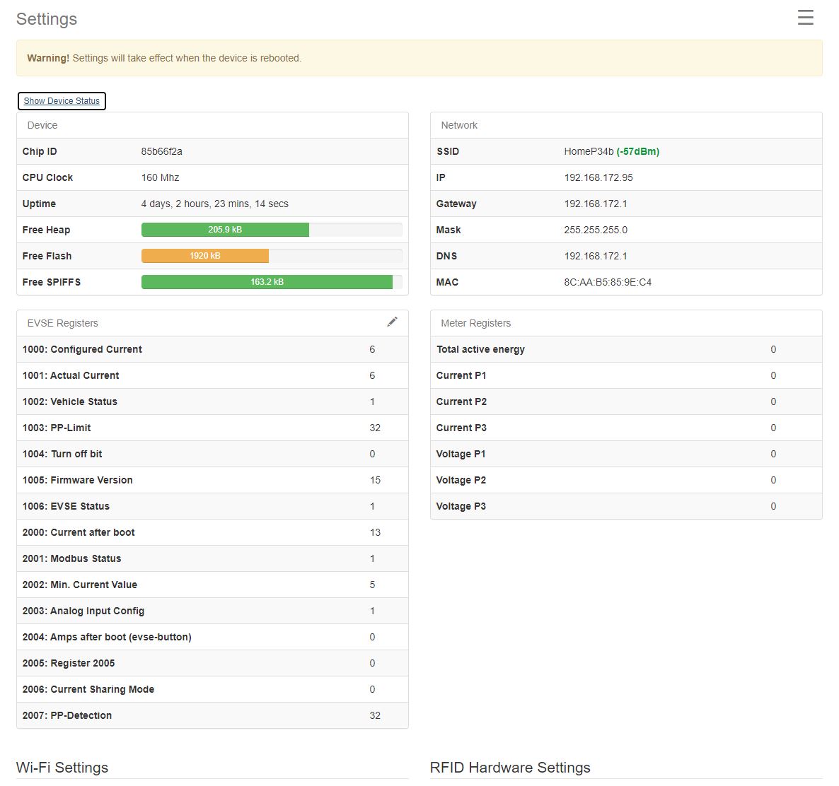Open the hamburger navigation menu

[x=805, y=18]
